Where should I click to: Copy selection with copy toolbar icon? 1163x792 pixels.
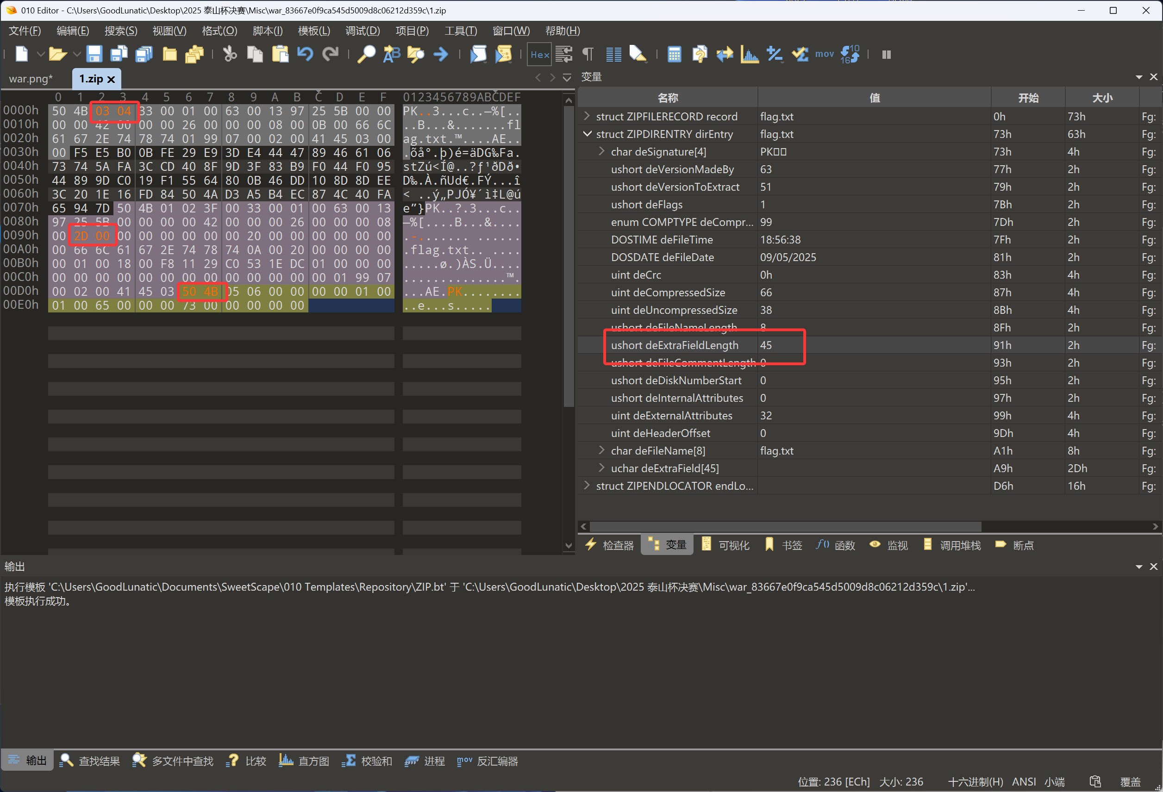(x=255, y=54)
